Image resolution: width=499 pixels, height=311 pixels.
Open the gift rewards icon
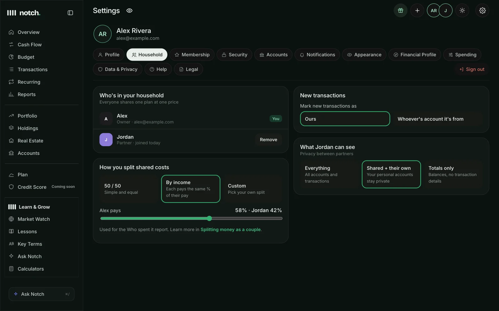coord(400,11)
